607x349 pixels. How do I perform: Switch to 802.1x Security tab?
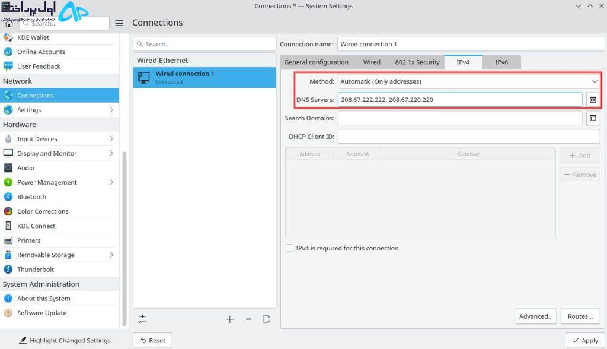(417, 62)
